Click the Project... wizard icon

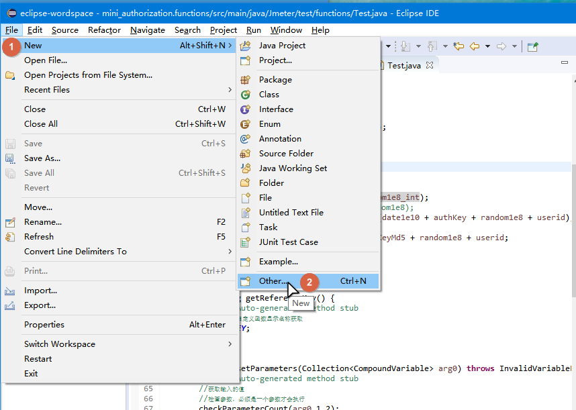246,60
